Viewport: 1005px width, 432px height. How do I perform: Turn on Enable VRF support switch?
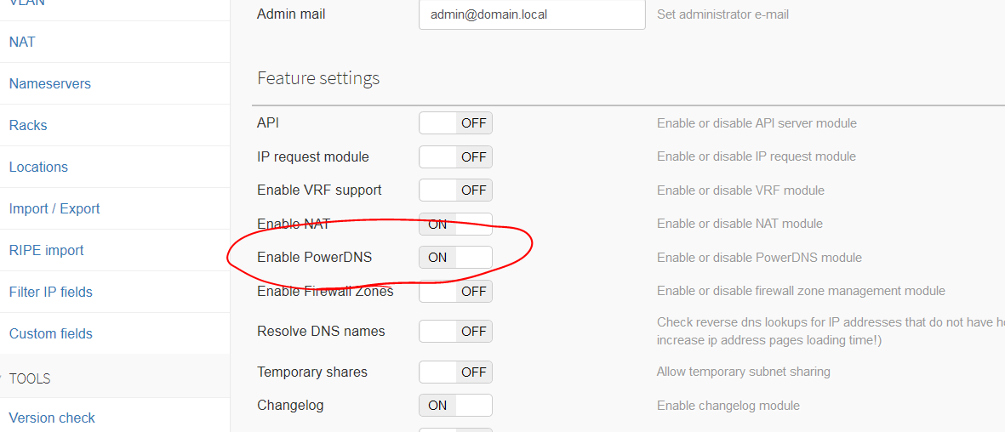click(455, 190)
